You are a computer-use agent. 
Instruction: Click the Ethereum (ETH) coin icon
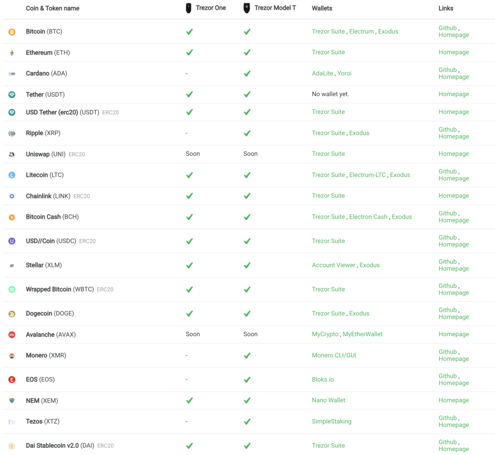pos(12,53)
